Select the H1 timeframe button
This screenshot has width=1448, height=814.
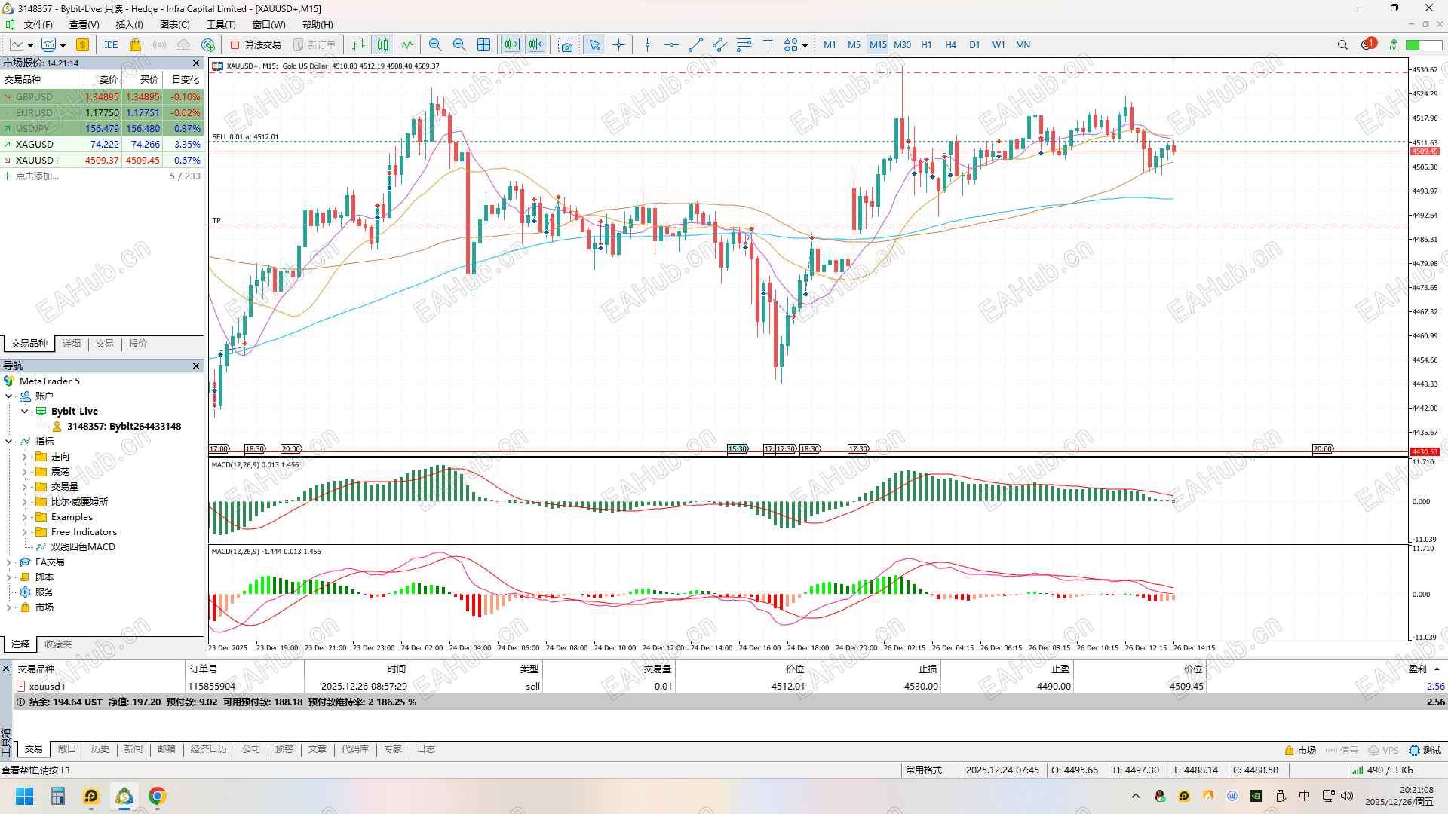(926, 45)
